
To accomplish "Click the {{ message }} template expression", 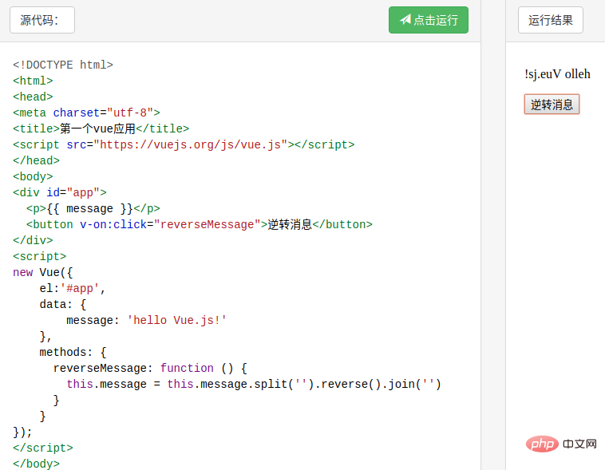I will coord(90,208).
